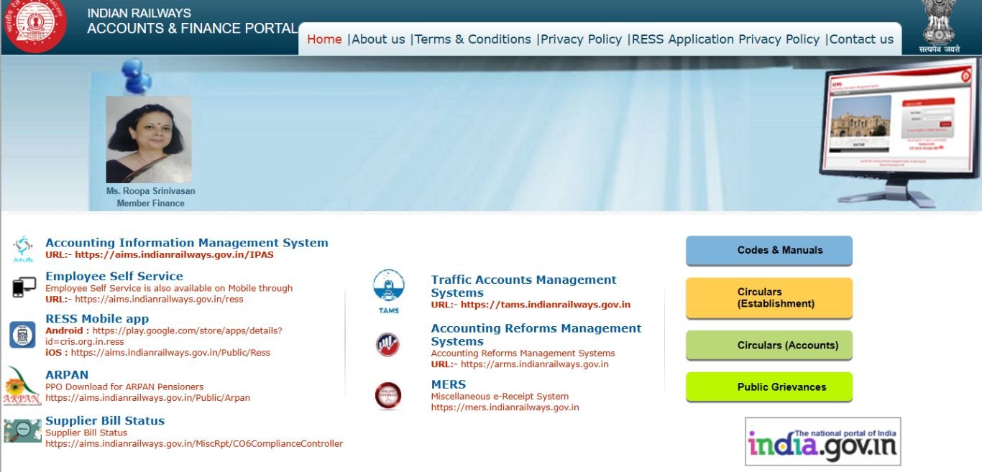Click the Member Finance portrait photo
The height and width of the screenshot is (472, 982).
[x=149, y=140]
